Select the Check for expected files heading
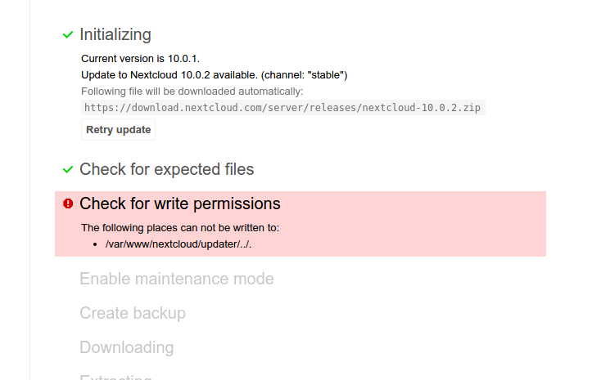 click(166, 169)
